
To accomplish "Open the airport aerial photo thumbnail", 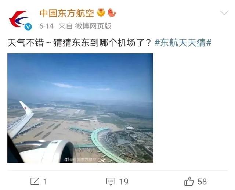I will tap(80, 108).
